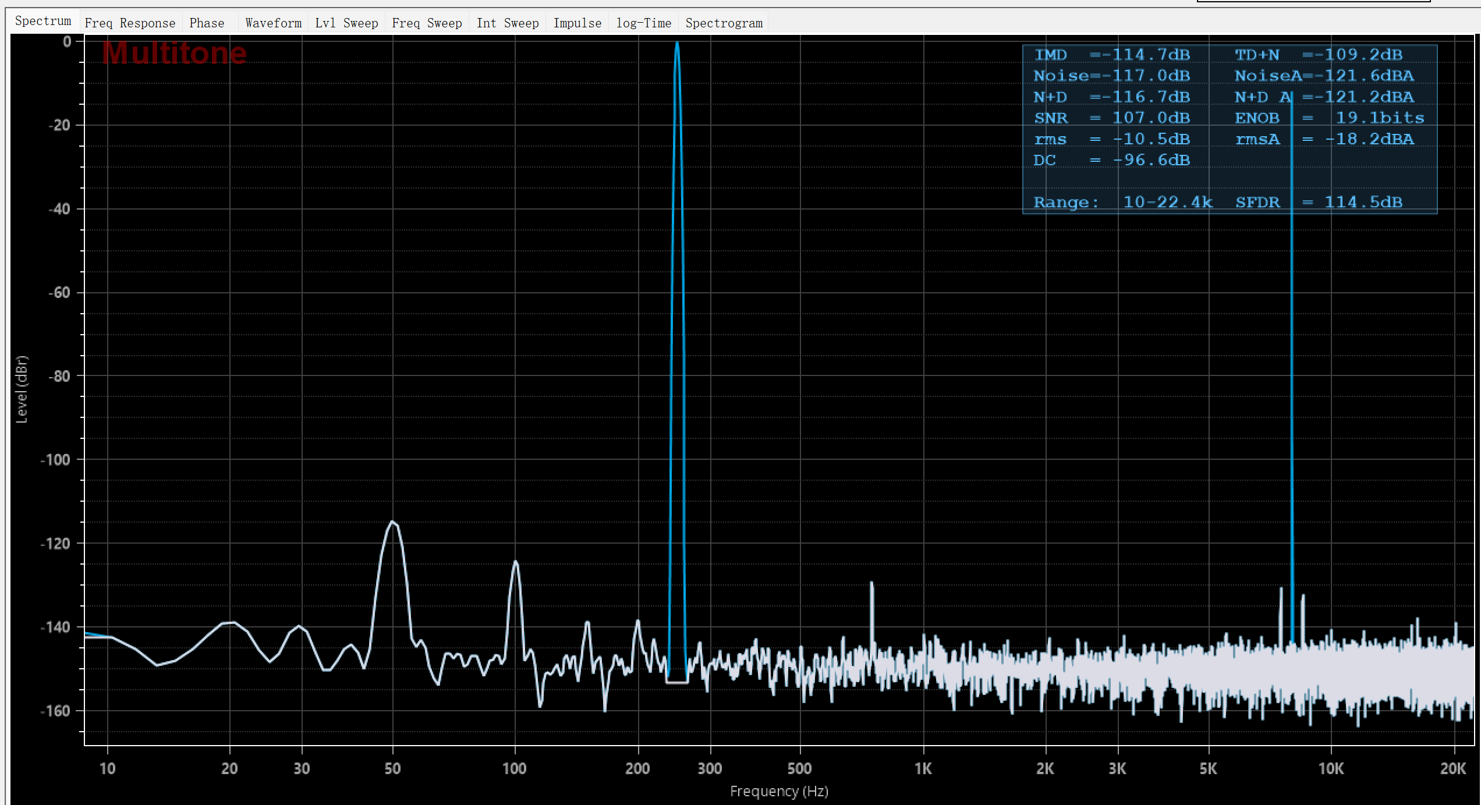This screenshot has height=805, width=1481.
Task: Go to the Lvl Sweep tab
Action: tap(346, 23)
